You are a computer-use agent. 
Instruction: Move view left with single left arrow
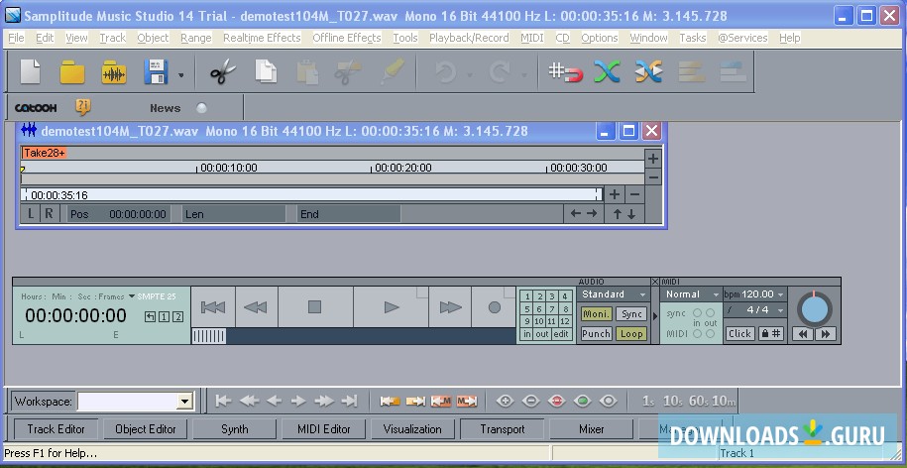275,401
